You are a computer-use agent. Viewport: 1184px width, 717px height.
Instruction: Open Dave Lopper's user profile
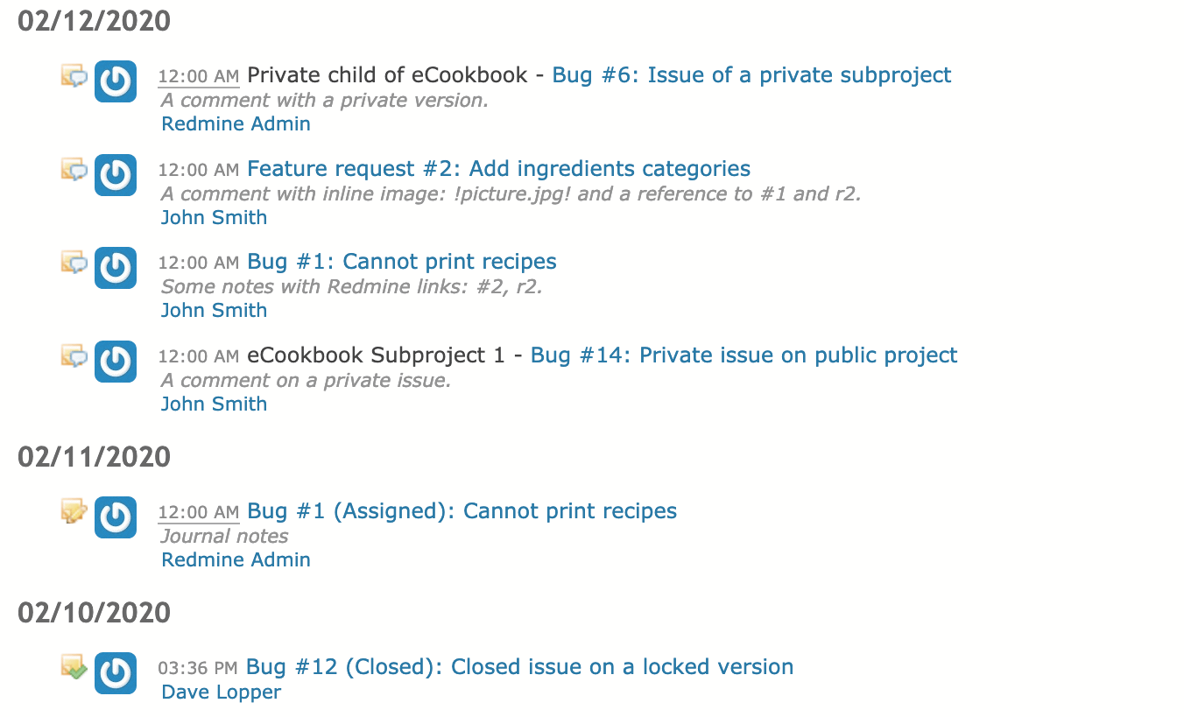(222, 692)
